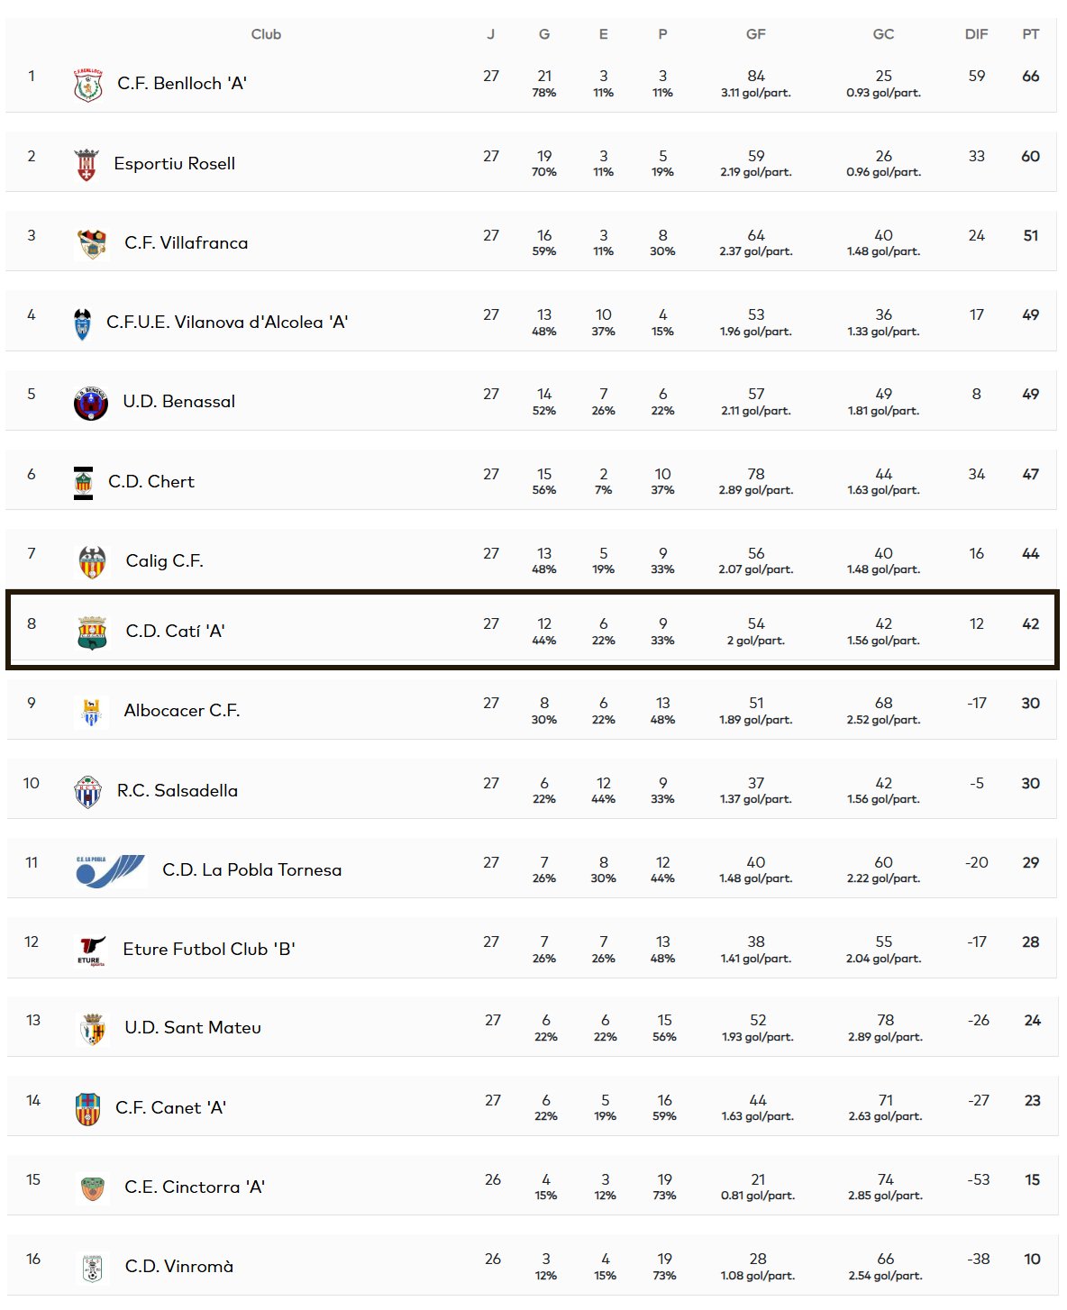
Task: Click the C.D. Chert crest icon
Action: [x=83, y=483]
